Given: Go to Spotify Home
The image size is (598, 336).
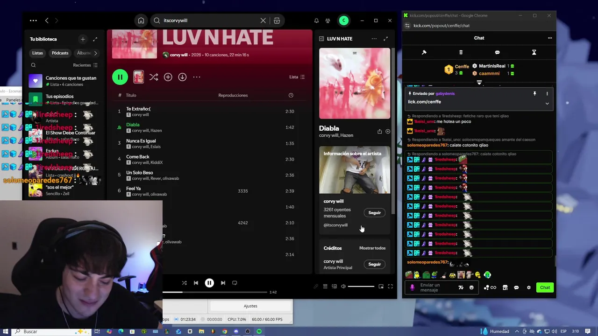Looking at the screenshot, I should coord(141,21).
